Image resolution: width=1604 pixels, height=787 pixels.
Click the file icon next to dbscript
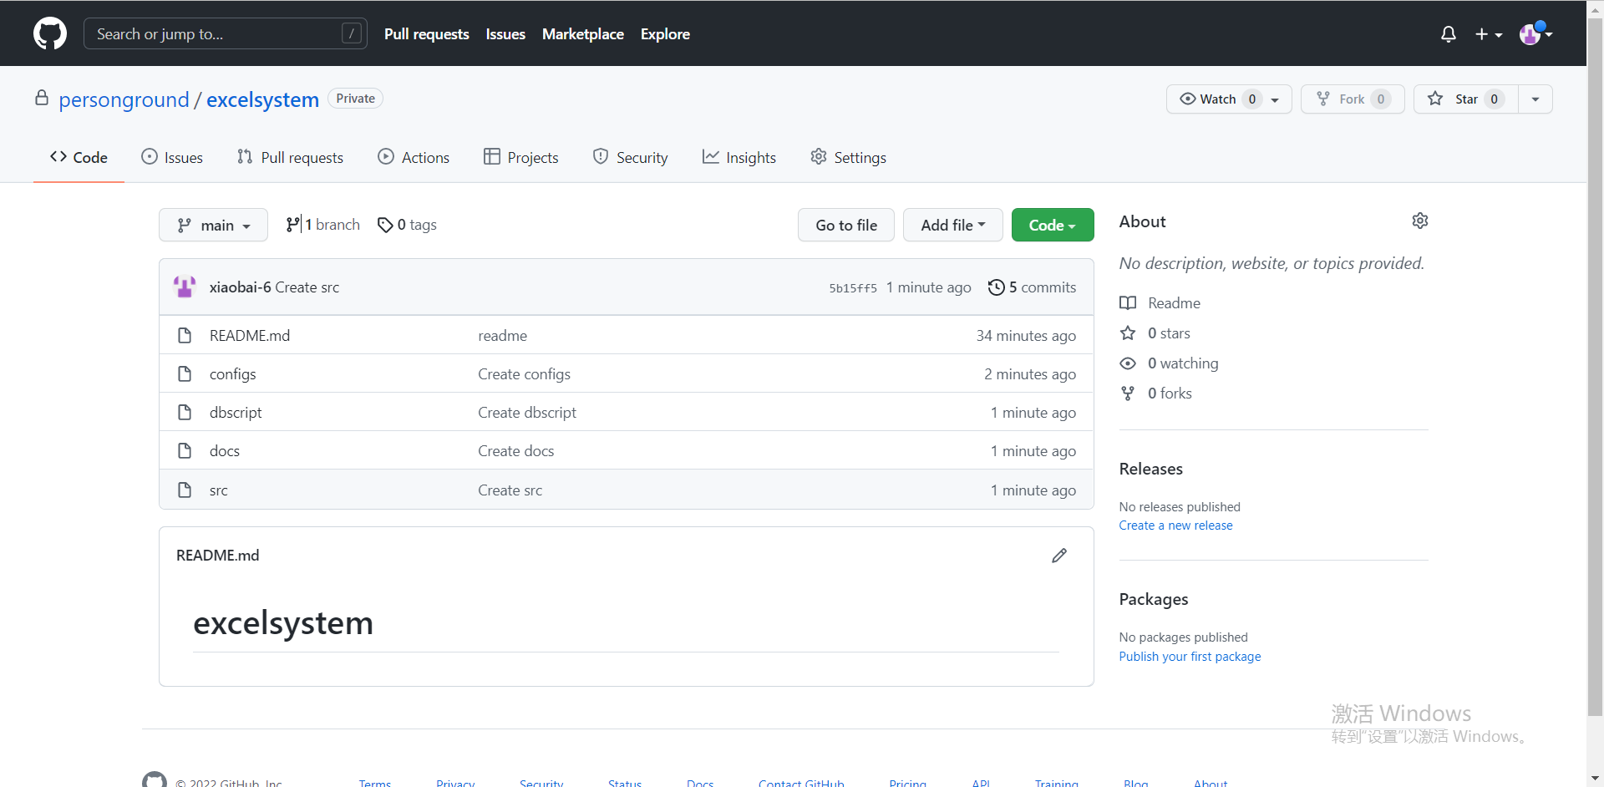pyautogui.click(x=185, y=412)
